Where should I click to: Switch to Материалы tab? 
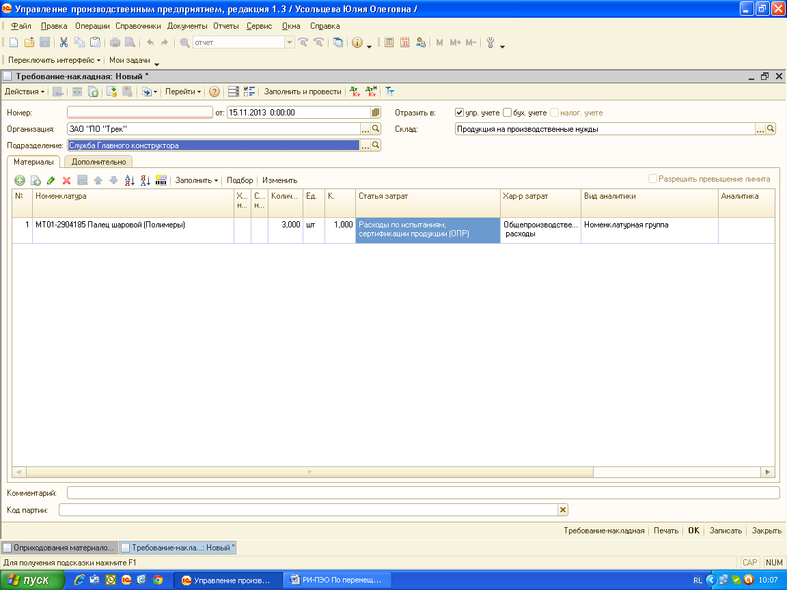[33, 162]
